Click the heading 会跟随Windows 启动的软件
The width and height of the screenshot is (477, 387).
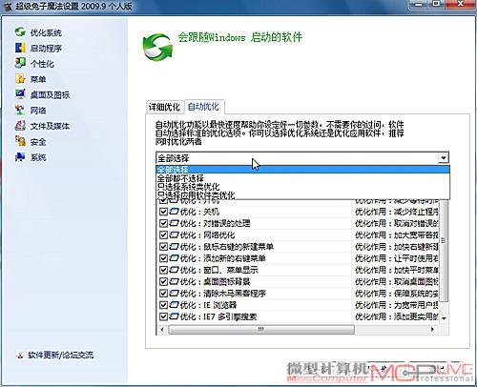pos(239,37)
